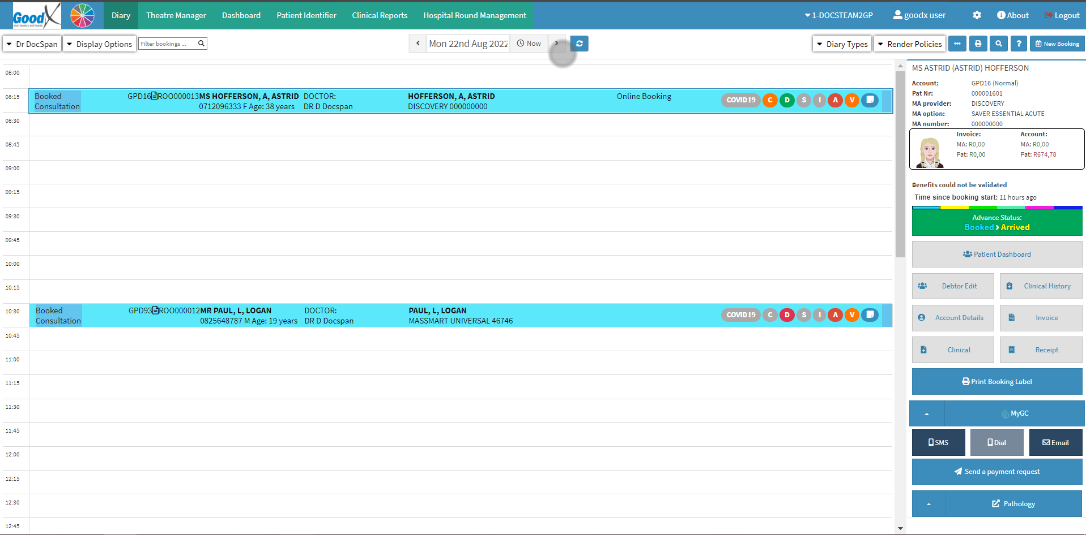Click the Patient Dashboard button
The height and width of the screenshot is (535, 1086).
pyautogui.click(x=996, y=254)
